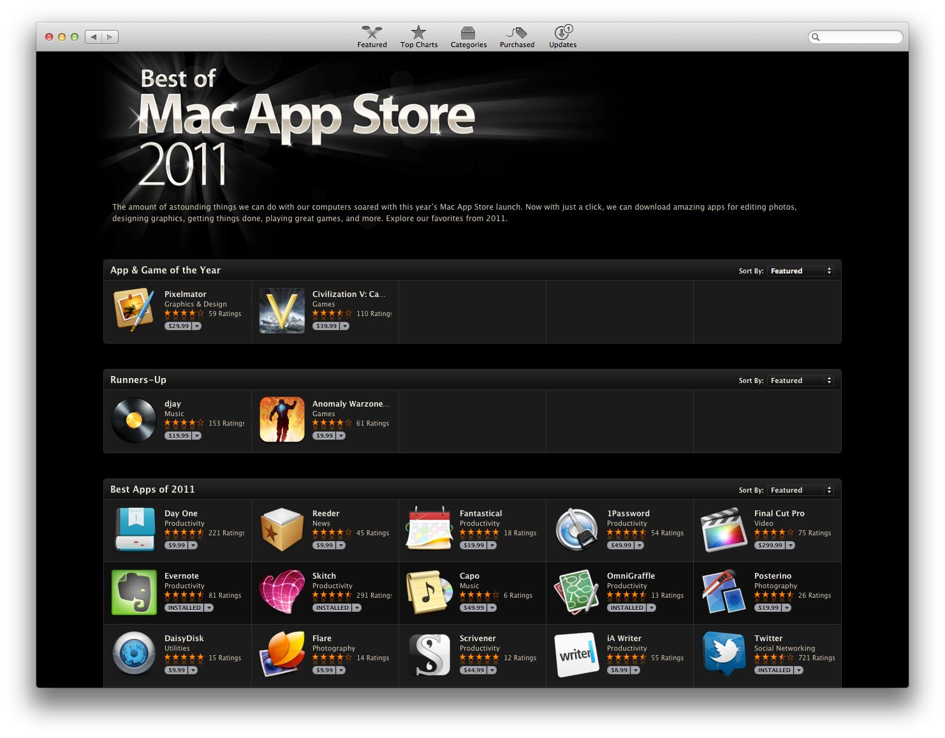Viewport: 945px width, 738px height.
Task: Buy Fantastical for $19.99
Action: point(474,546)
